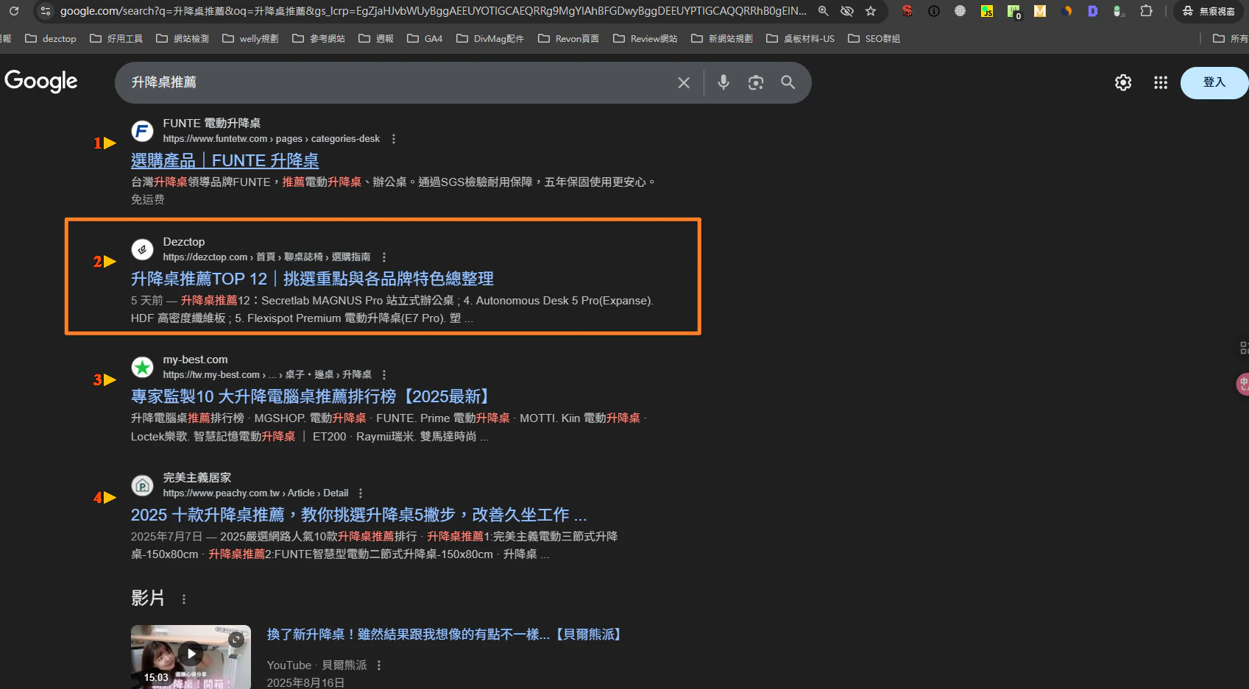Click the zoom magnifier icon in address bar
The width and height of the screenshot is (1249, 689).
[x=824, y=11]
